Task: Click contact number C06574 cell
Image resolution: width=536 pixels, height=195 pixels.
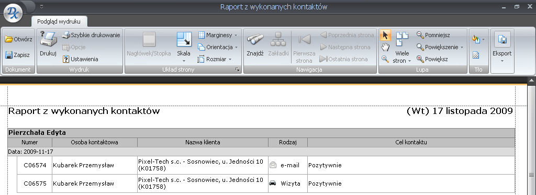Action: (x=35, y=165)
